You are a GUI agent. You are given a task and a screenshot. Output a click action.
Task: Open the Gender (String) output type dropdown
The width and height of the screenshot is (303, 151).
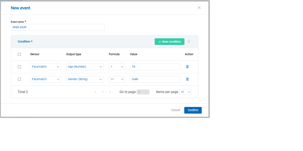pos(85,79)
